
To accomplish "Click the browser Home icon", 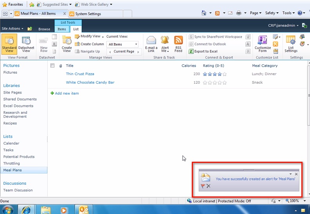I will (x=204, y=13).
